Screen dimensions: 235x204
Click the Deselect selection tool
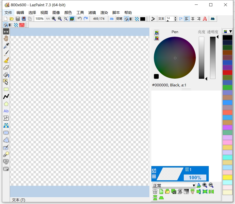click(x=6, y=169)
